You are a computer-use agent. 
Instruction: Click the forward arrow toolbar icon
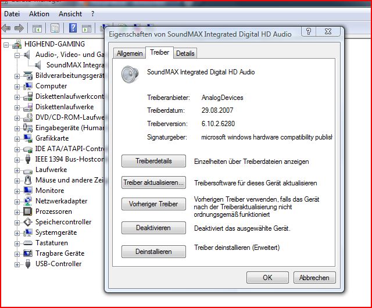point(19,28)
